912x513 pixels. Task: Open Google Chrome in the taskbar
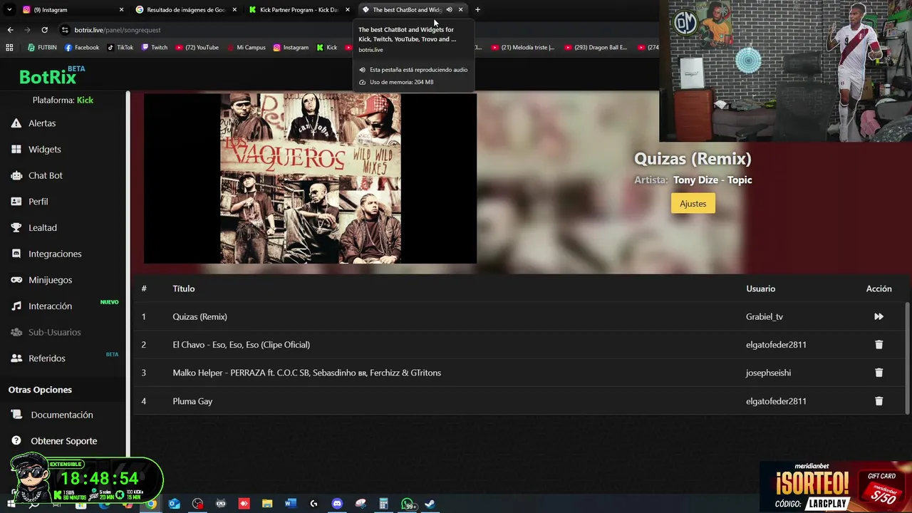coord(151,504)
